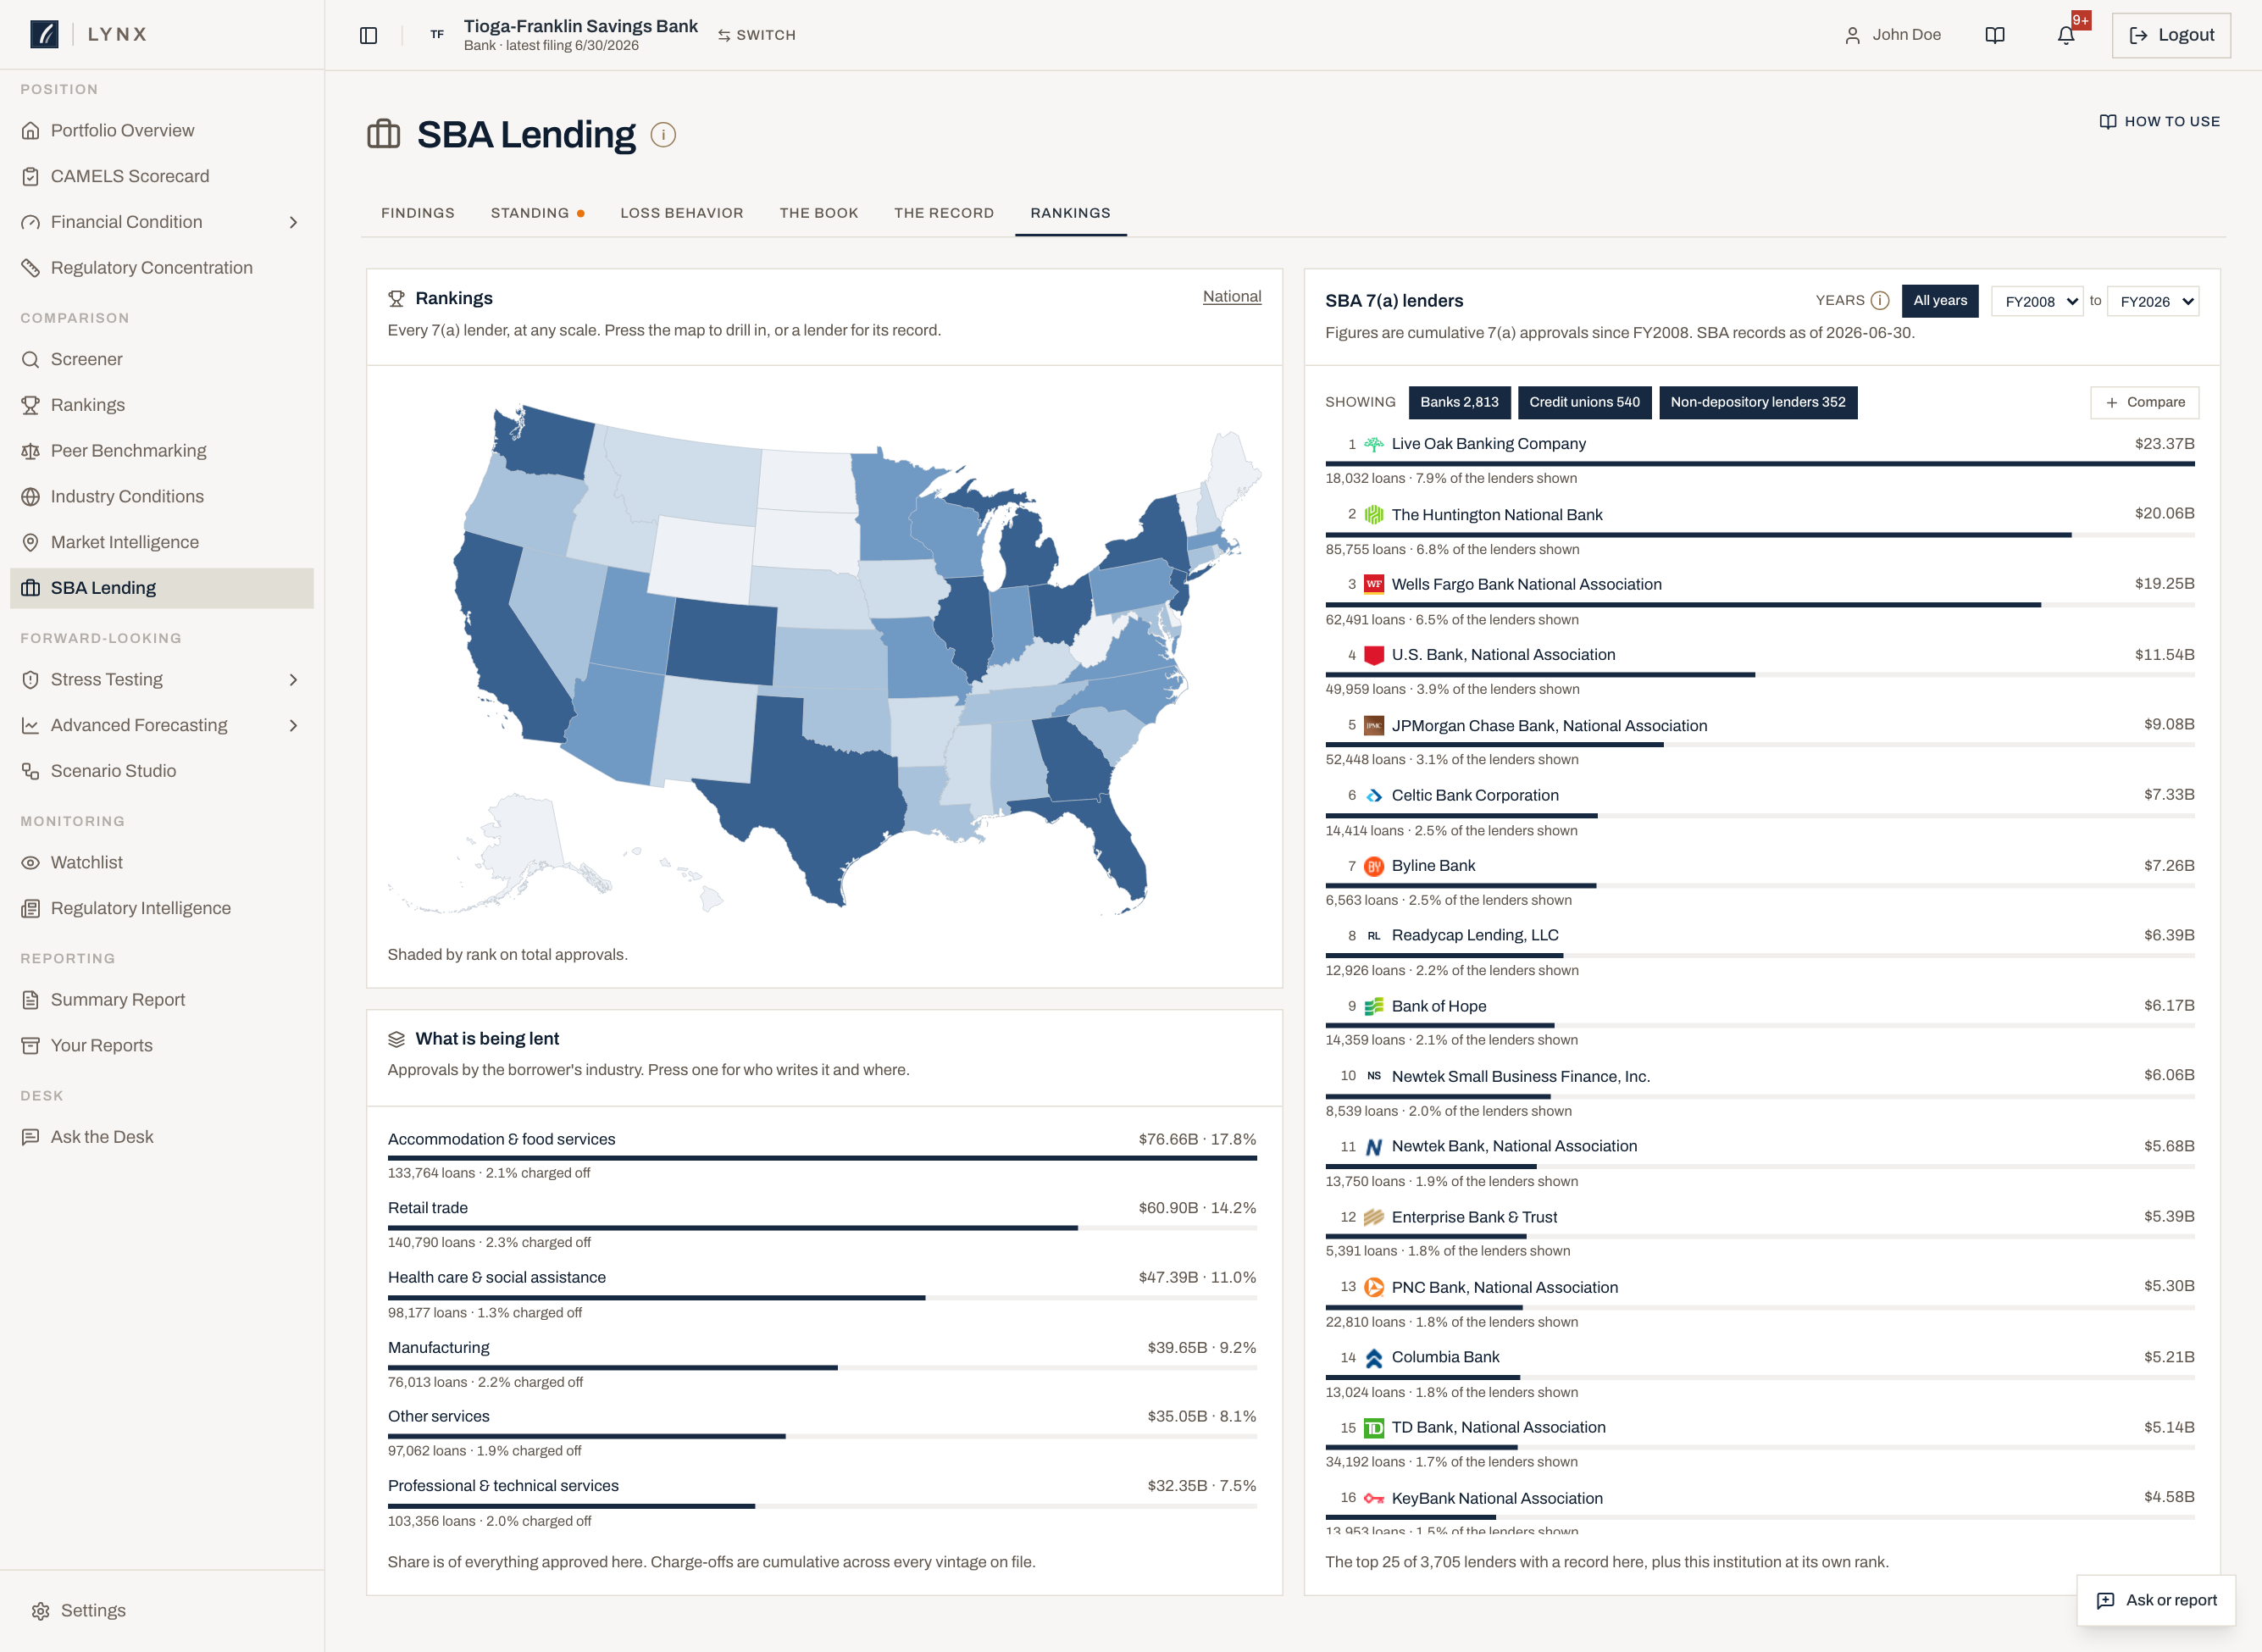Open the notifications bell
2262x1652 pixels.
(2066, 35)
